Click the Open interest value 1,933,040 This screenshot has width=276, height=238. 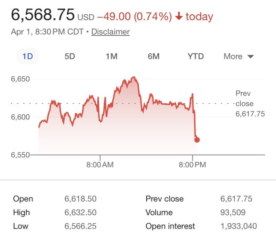click(x=239, y=226)
